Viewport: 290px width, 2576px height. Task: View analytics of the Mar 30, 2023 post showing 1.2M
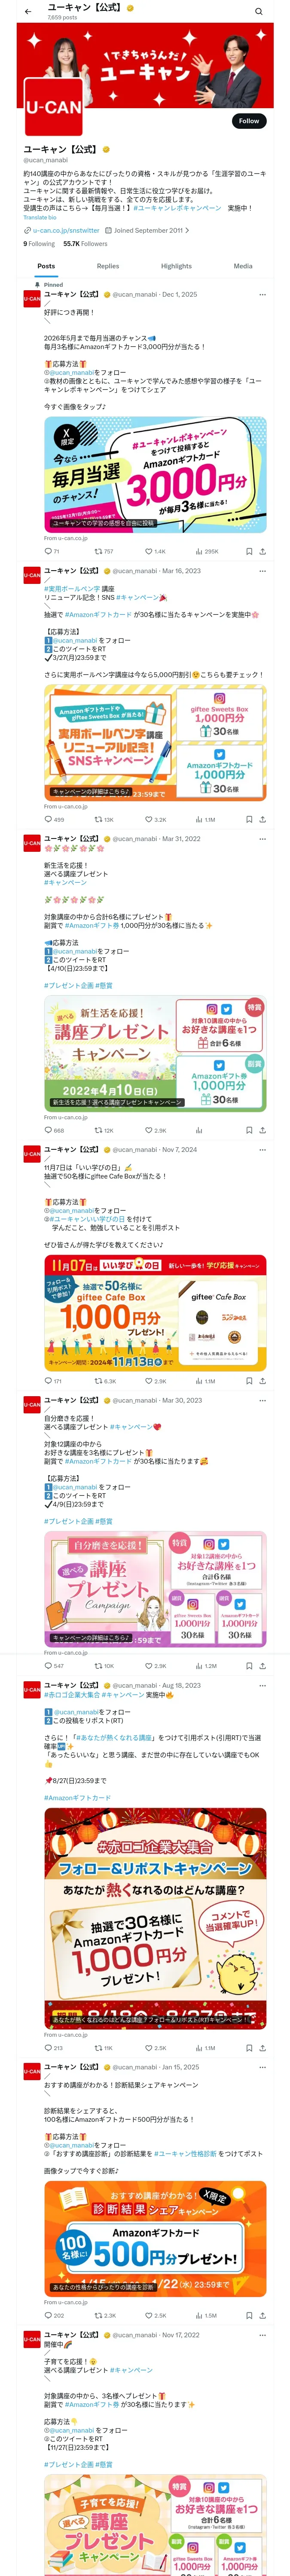[x=206, y=1666]
